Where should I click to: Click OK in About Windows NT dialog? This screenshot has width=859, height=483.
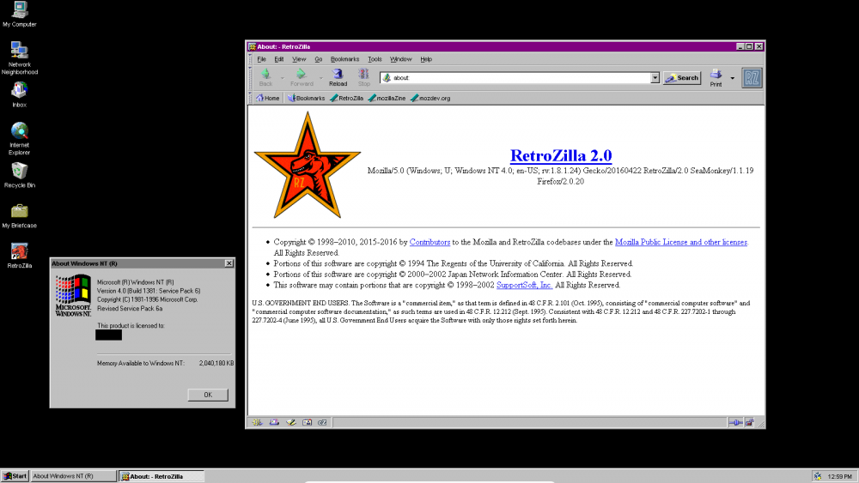point(208,395)
